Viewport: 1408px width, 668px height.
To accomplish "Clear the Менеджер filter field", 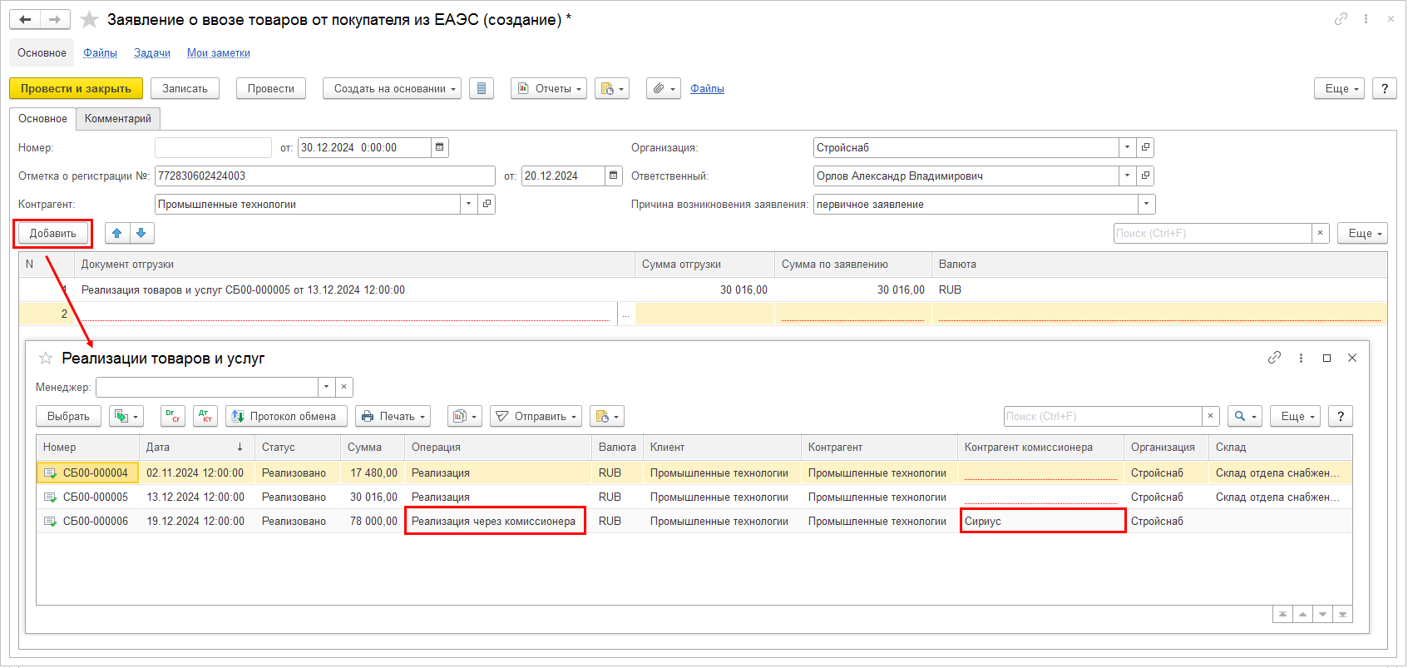I will (344, 387).
